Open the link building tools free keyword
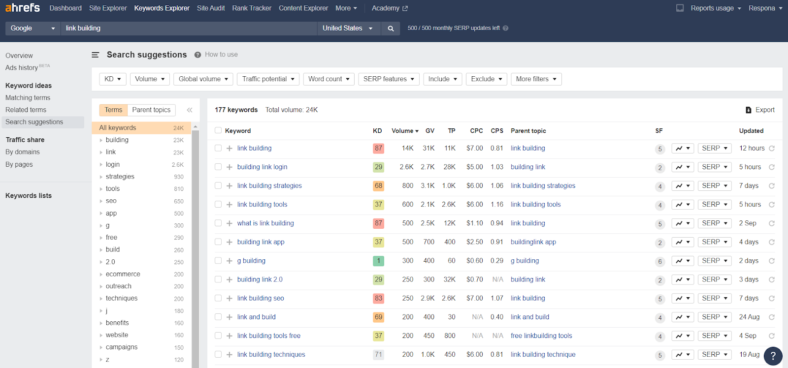This screenshot has width=788, height=368. pyautogui.click(x=269, y=336)
